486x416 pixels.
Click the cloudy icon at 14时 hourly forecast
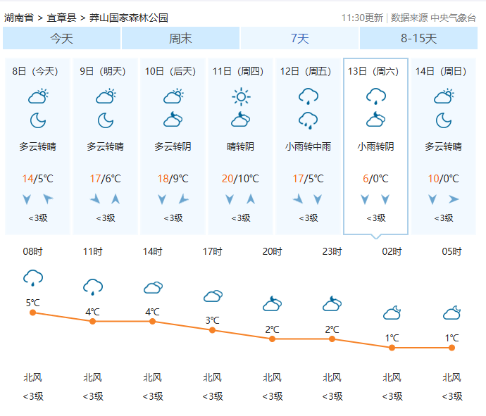tap(153, 287)
